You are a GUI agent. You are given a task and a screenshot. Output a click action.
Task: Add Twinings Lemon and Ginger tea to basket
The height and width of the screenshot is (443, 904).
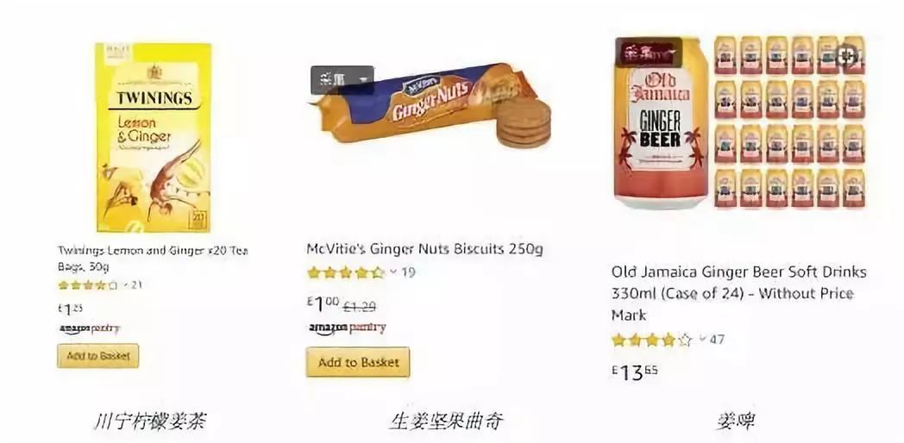tap(98, 356)
